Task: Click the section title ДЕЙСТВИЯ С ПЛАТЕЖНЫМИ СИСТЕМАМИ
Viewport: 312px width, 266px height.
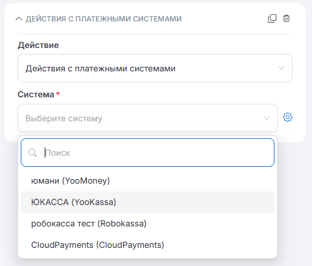Action: (x=104, y=19)
